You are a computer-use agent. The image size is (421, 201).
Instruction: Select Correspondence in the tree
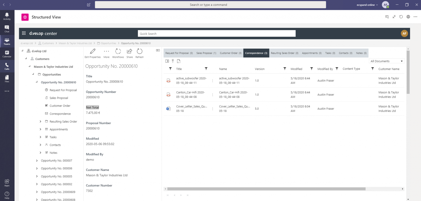click(60, 114)
